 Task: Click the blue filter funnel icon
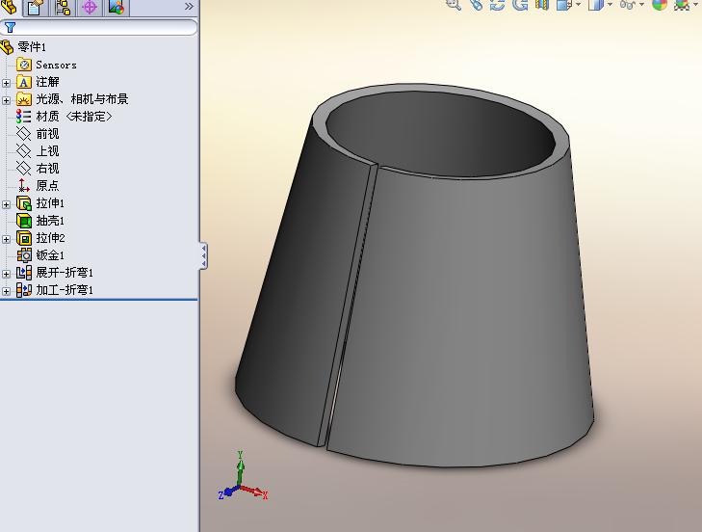point(10,27)
